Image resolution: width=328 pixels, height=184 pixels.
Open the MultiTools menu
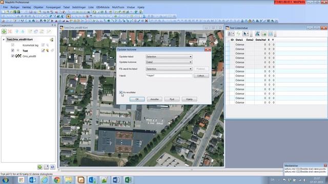[x=118, y=7]
